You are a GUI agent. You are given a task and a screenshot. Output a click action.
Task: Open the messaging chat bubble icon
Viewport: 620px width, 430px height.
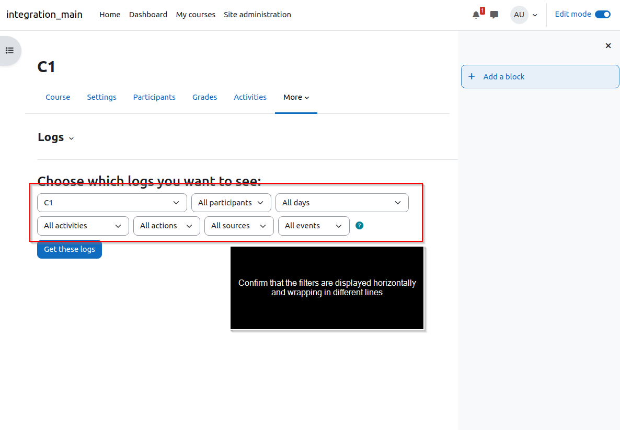tap(494, 15)
